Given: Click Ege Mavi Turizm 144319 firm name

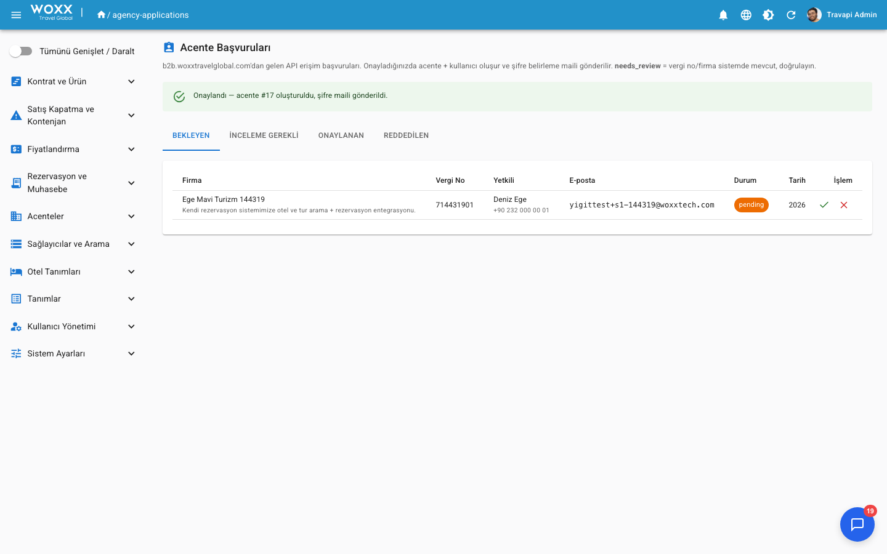Looking at the screenshot, I should coord(224,199).
